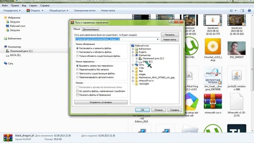Screen dimensions: 254x143
Task: Click the Открыть toolbar button
Action: point(35,11)
